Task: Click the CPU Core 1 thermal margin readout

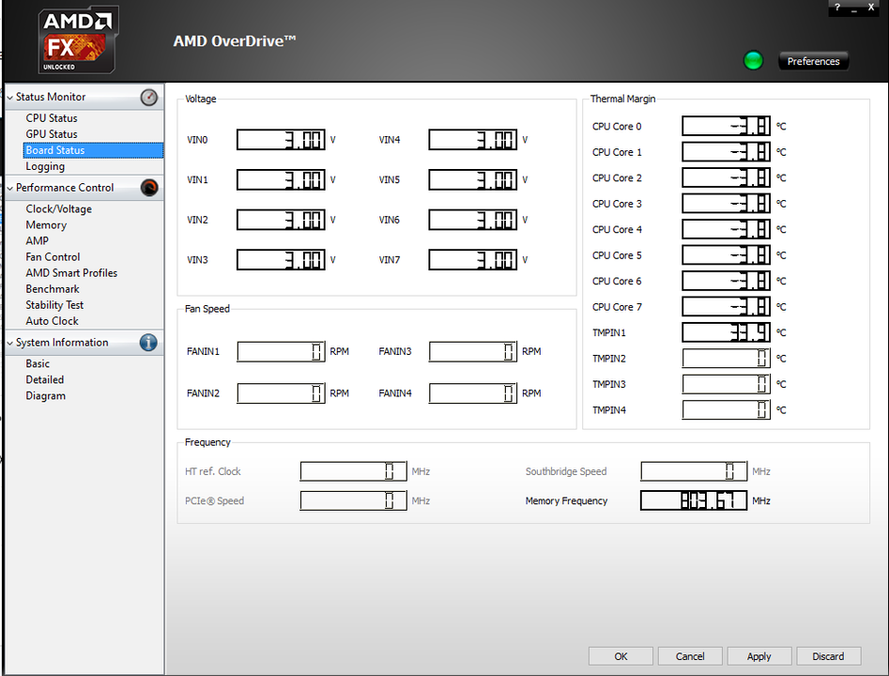Action: pyautogui.click(x=727, y=152)
